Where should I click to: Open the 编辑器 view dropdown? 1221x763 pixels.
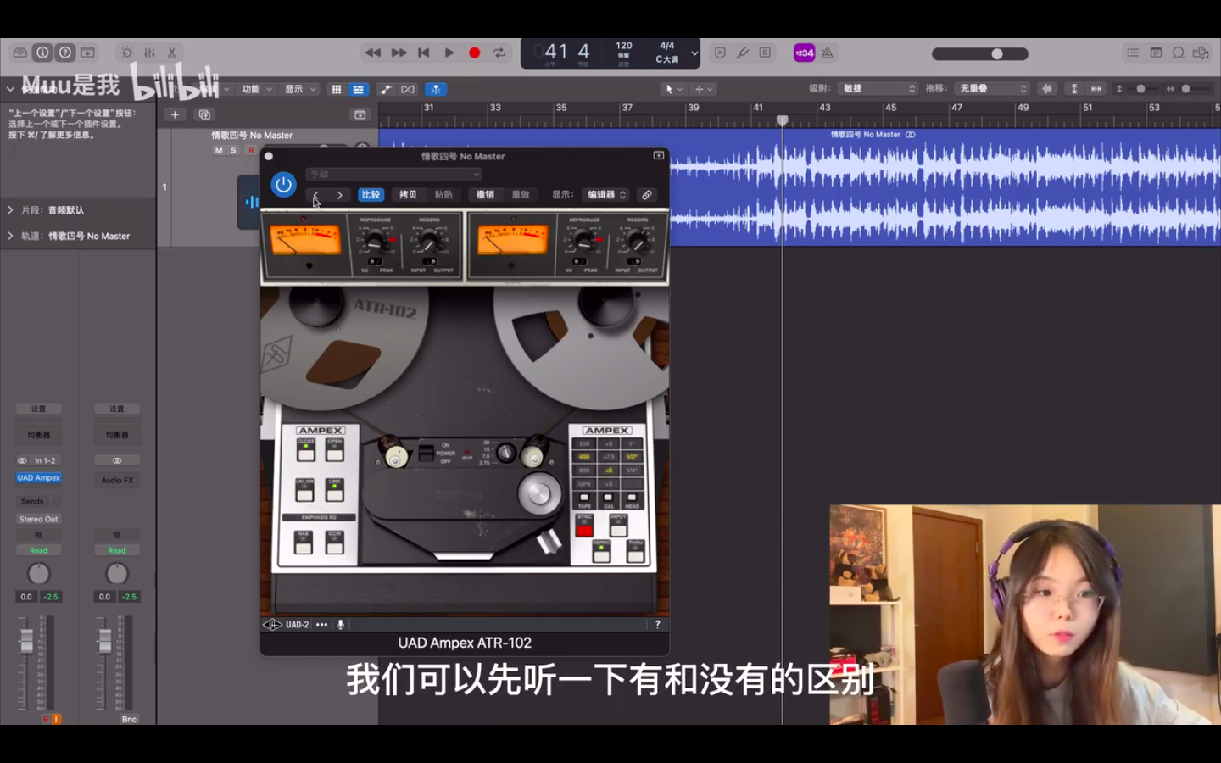605,195
